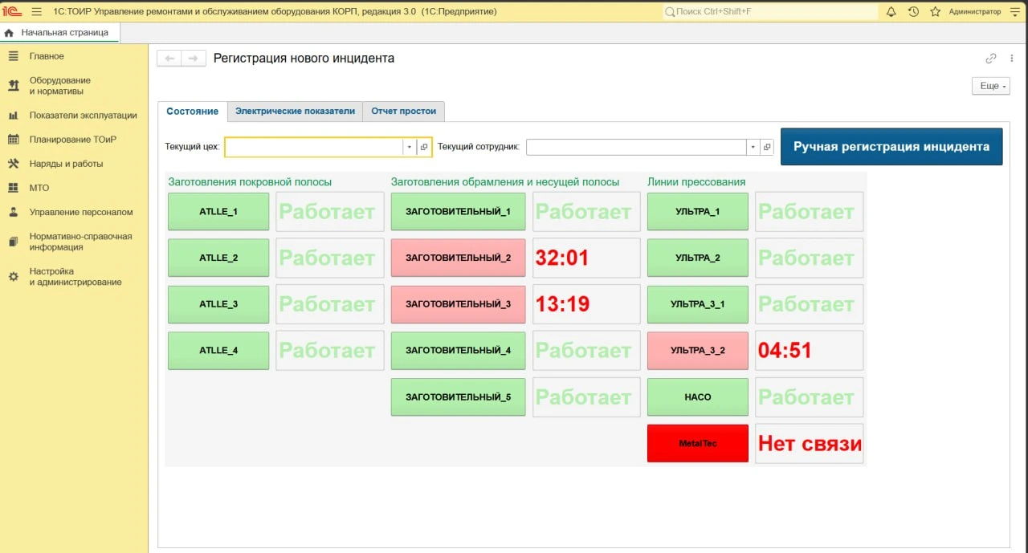Click into the Текущий цех input field
1028x553 pixels.
(314, 147)
